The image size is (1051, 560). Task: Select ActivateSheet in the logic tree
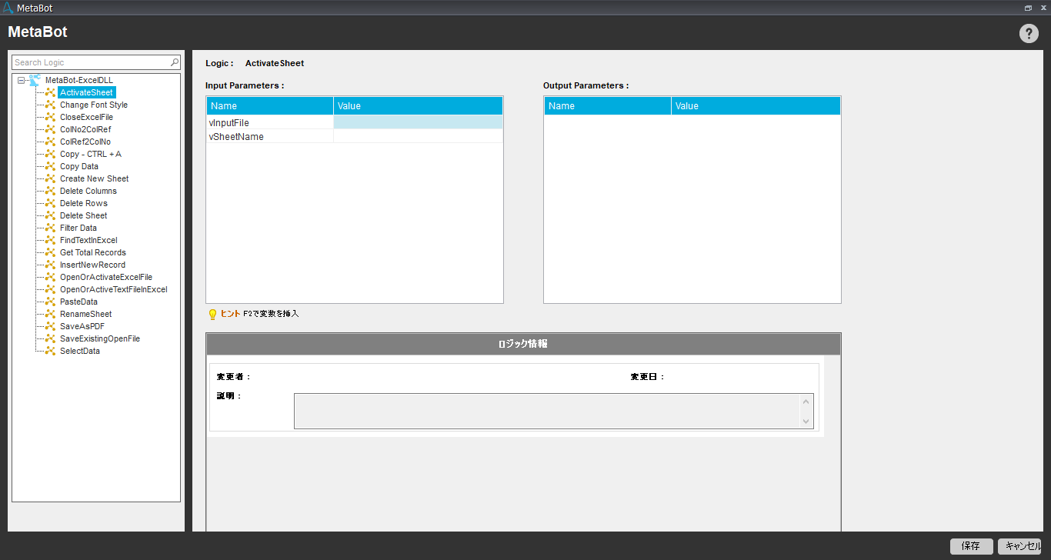coord(86,92)
